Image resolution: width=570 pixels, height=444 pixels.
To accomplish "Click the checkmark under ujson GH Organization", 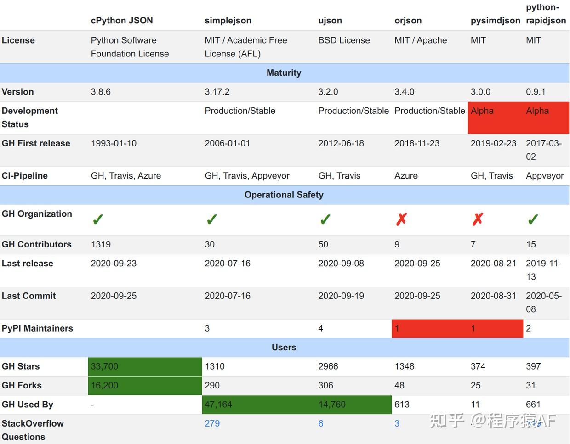I will pos(325,219).
